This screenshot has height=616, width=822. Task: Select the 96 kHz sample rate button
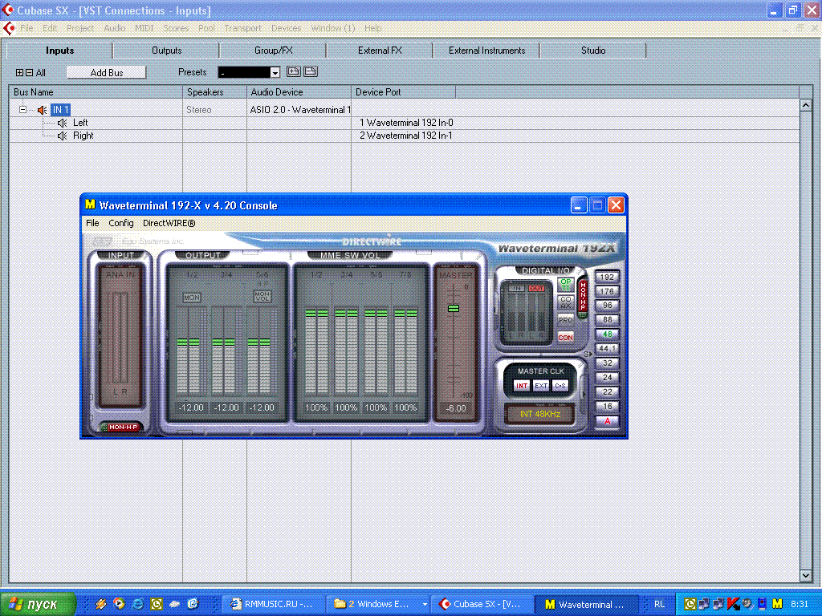[x=608, y=306]
